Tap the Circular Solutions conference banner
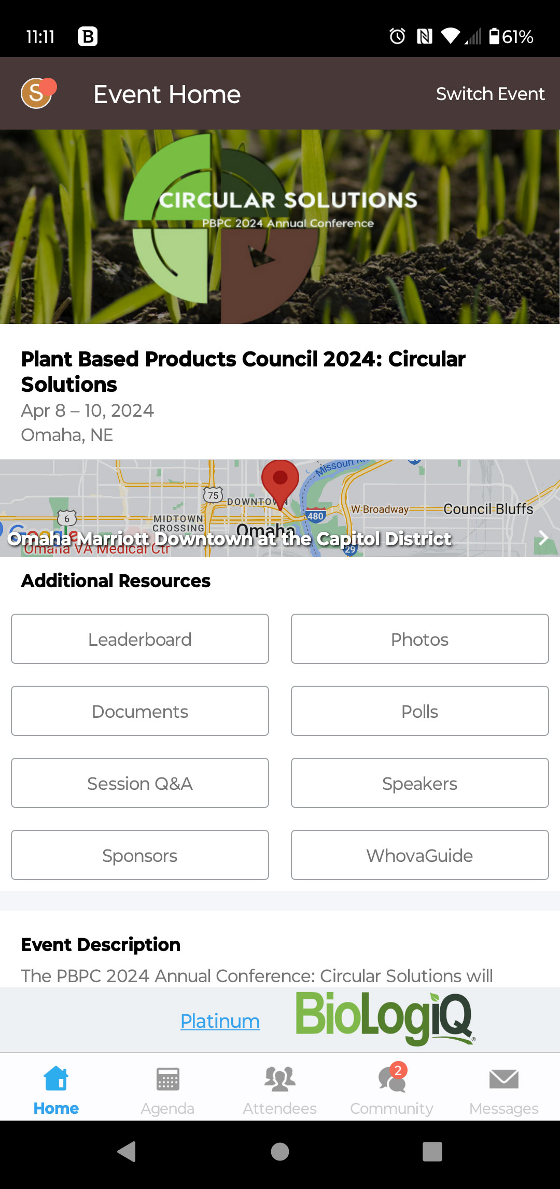Screen dimensions: 560x1189 point(280,227)
